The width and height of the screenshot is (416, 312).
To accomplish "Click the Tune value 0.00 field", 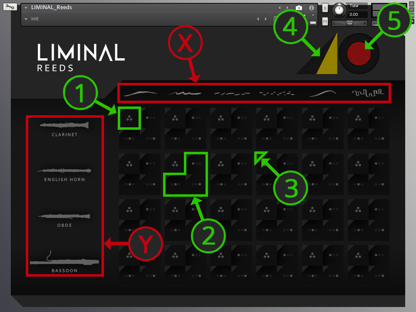I will [x=357, y=14].
